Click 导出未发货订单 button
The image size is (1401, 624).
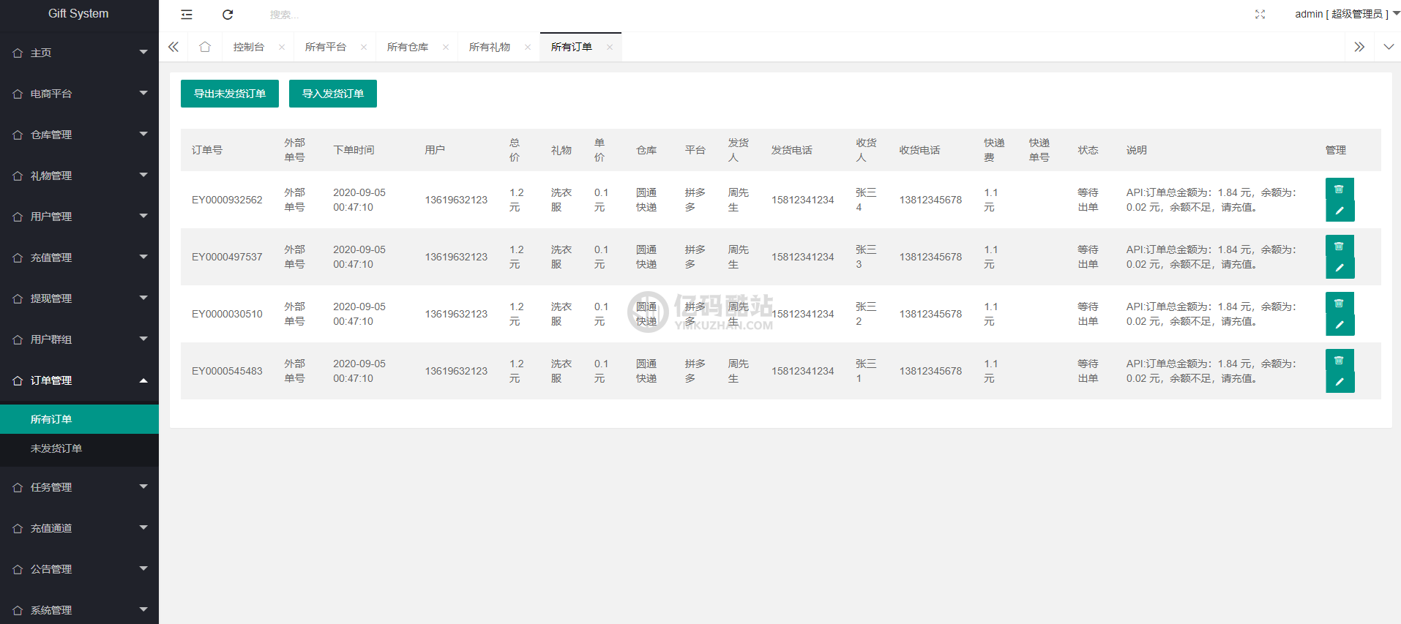(x=230, y=94)
